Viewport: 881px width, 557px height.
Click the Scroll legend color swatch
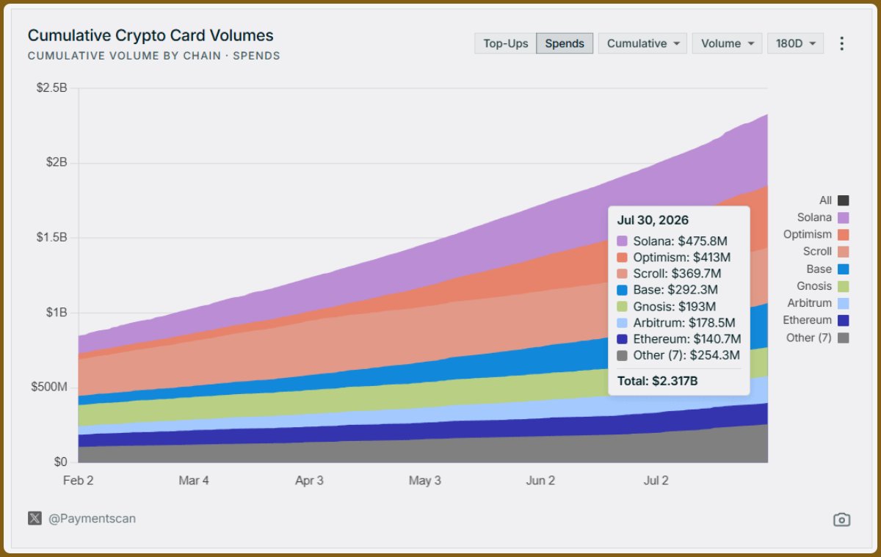pyautogui.click(x=843, y=252)
